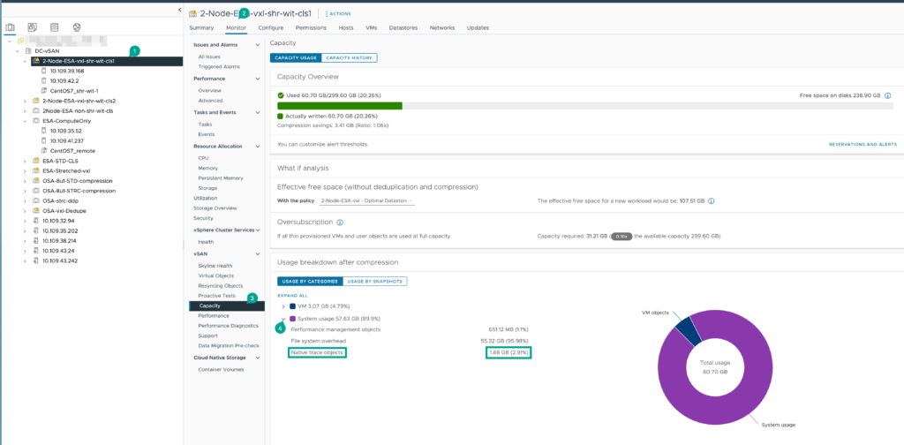Image resolution: width=904 pixels, height=445 pixels.
Task: Click the VM icon for CentOS7_shr-wit-1
Action: point(44,91)
